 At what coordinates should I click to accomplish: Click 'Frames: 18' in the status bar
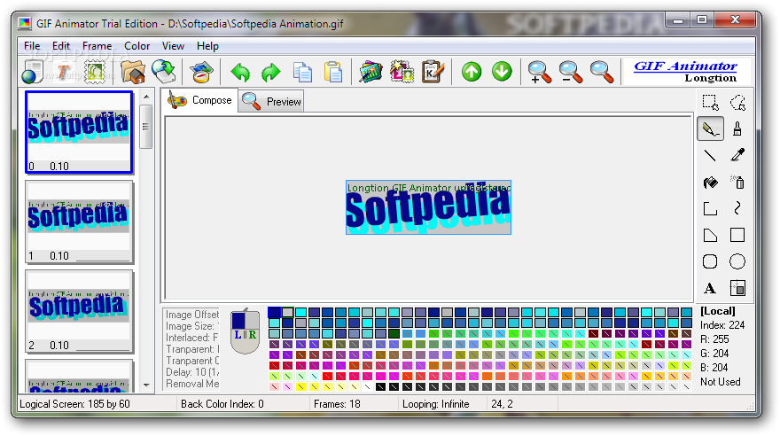tap(338, 404)
